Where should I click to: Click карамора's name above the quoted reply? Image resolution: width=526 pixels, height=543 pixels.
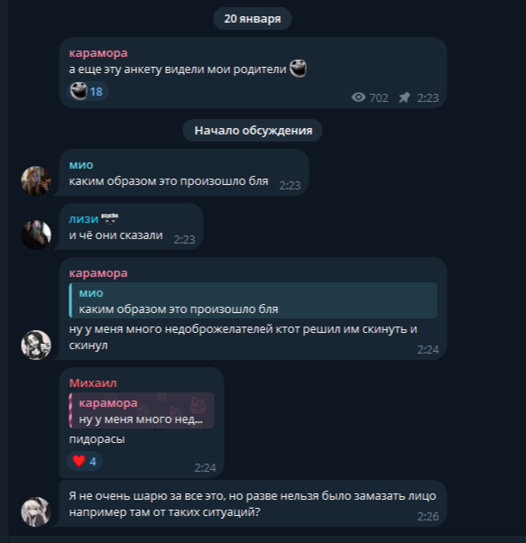coord(98,273)
